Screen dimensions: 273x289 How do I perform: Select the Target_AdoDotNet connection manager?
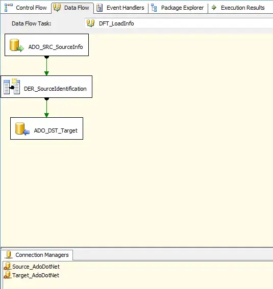[x=36, y=275]
